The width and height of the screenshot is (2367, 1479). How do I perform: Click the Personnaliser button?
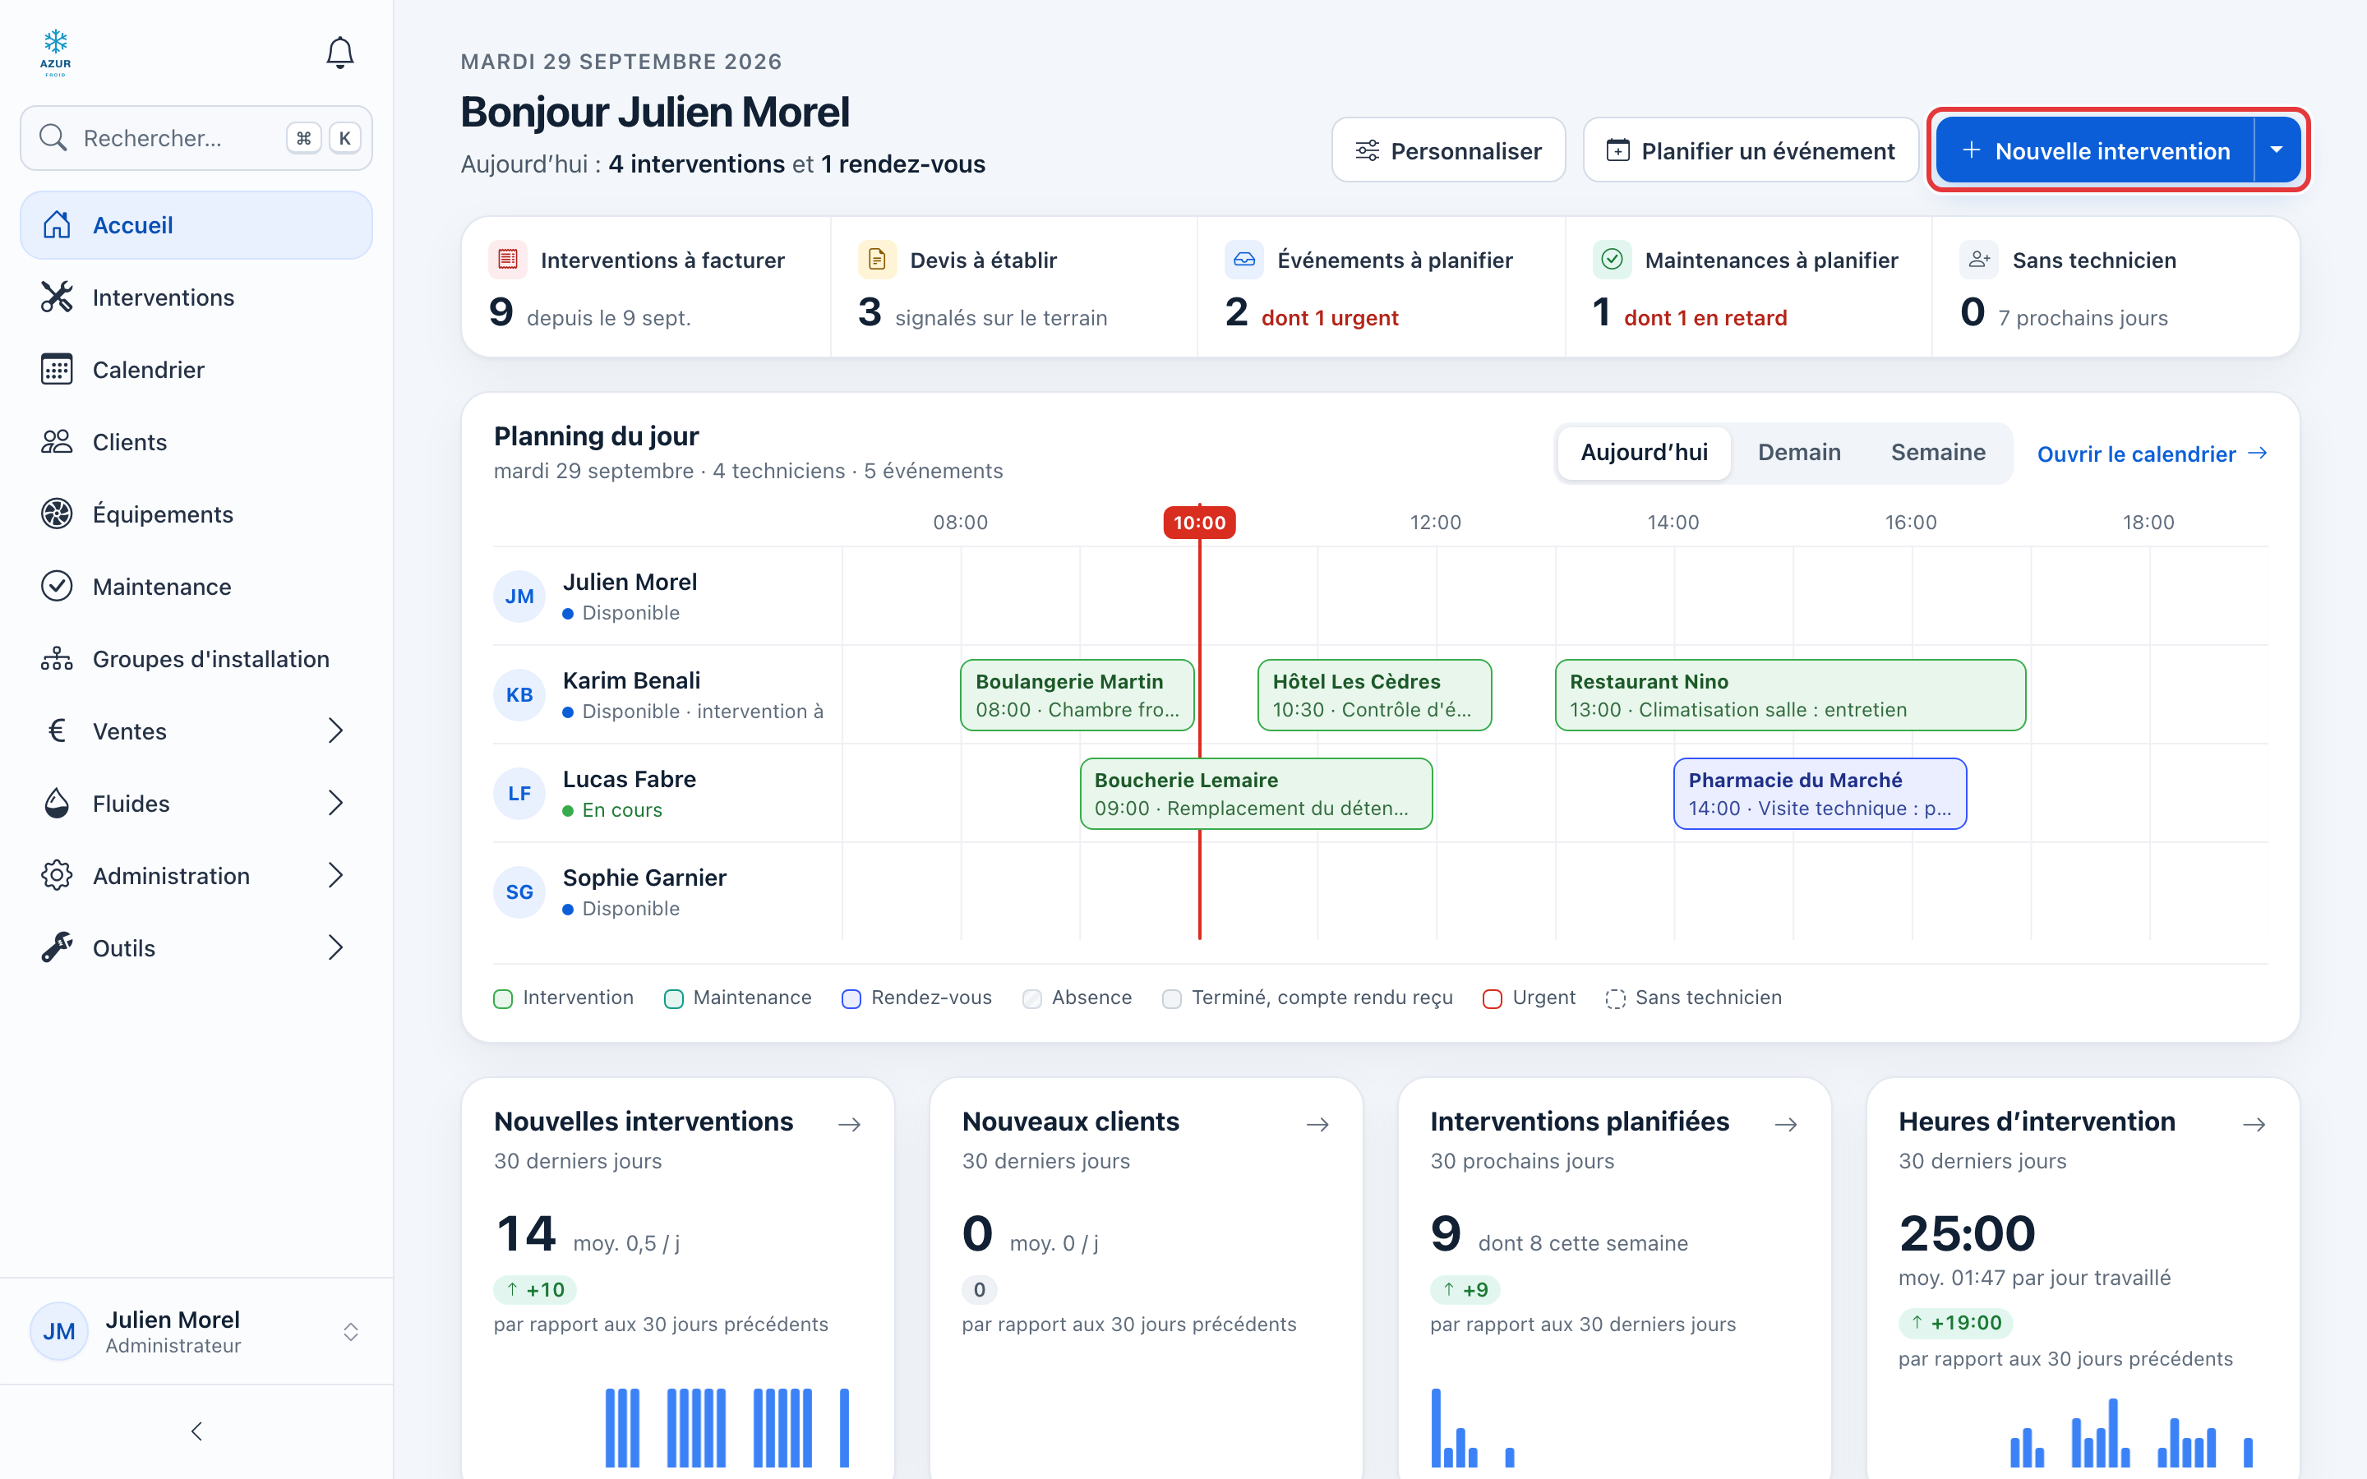tap(1447, 150)
